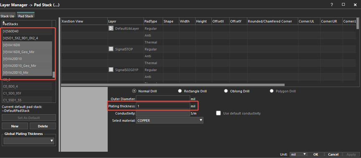Click Set As Default button
Viewport: 361px width, 158px height.
point(29,118)
